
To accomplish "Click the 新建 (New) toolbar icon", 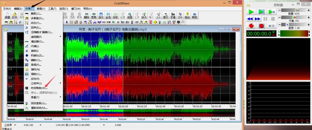I will (x=7, y=15).
